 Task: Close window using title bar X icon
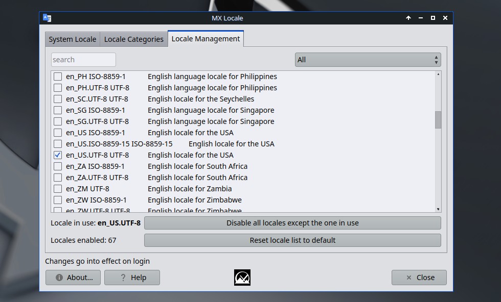coord(445,18)
